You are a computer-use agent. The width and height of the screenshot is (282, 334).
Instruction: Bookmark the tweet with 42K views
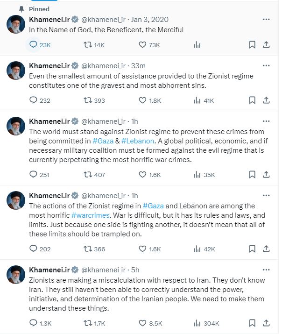click(x=252, y=249)
